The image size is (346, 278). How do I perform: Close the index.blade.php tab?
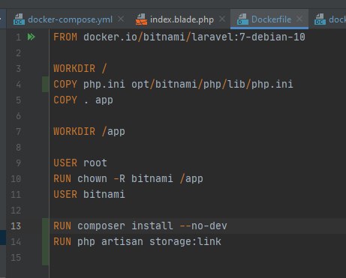pyautogui.click(x=222, y=19)
